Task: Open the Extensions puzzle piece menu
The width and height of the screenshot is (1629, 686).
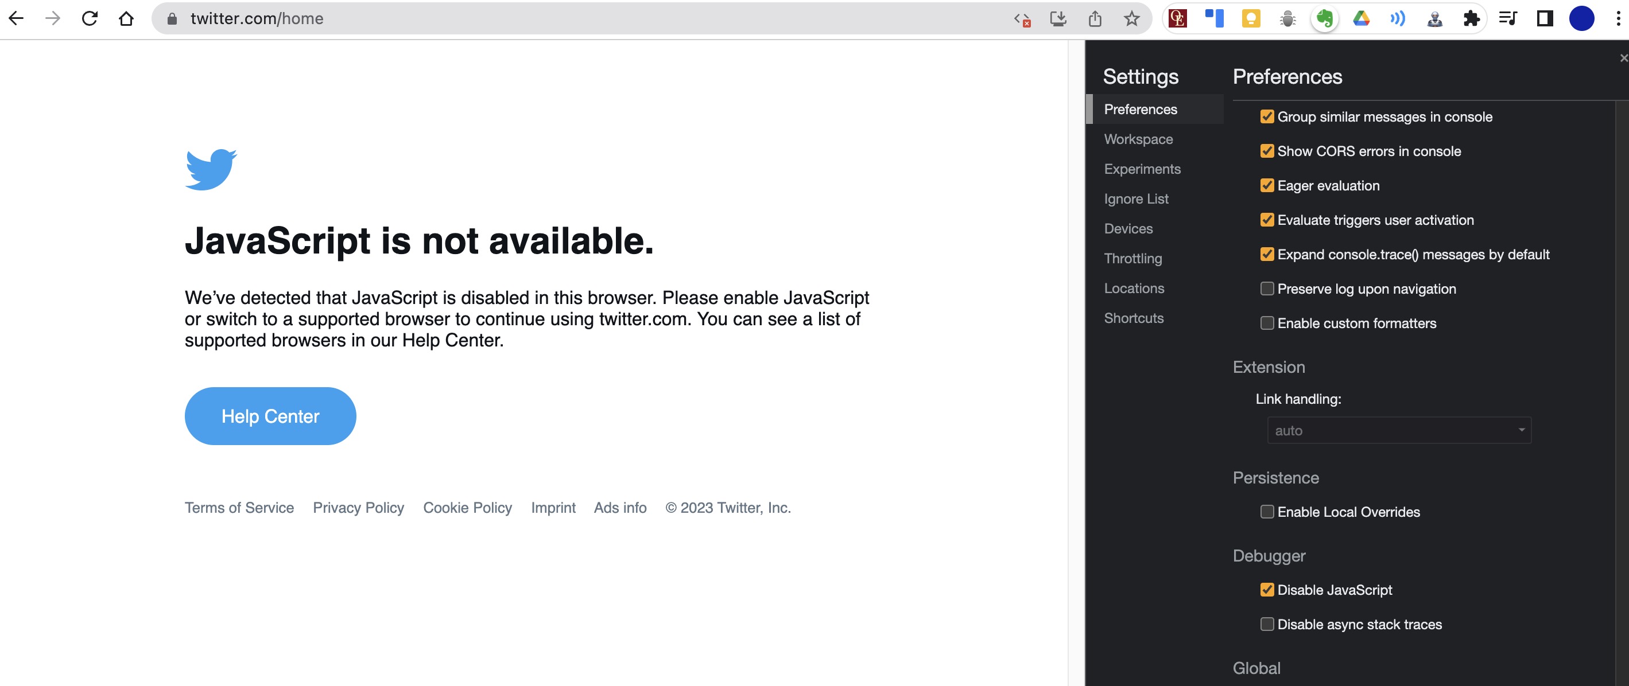Action: 1472,18
